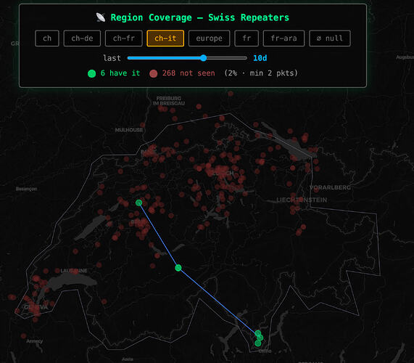Screen dimensions: 414x363
Task: Select the fr region button
Action: point(247,38)
